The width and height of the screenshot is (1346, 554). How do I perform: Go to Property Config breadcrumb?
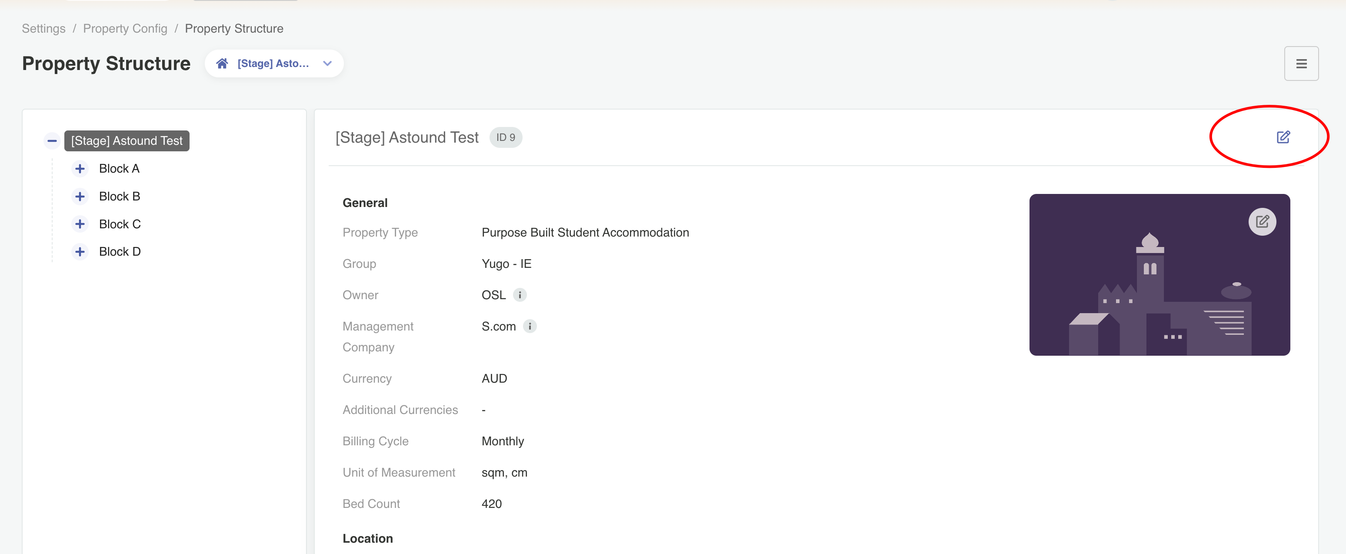125,29
